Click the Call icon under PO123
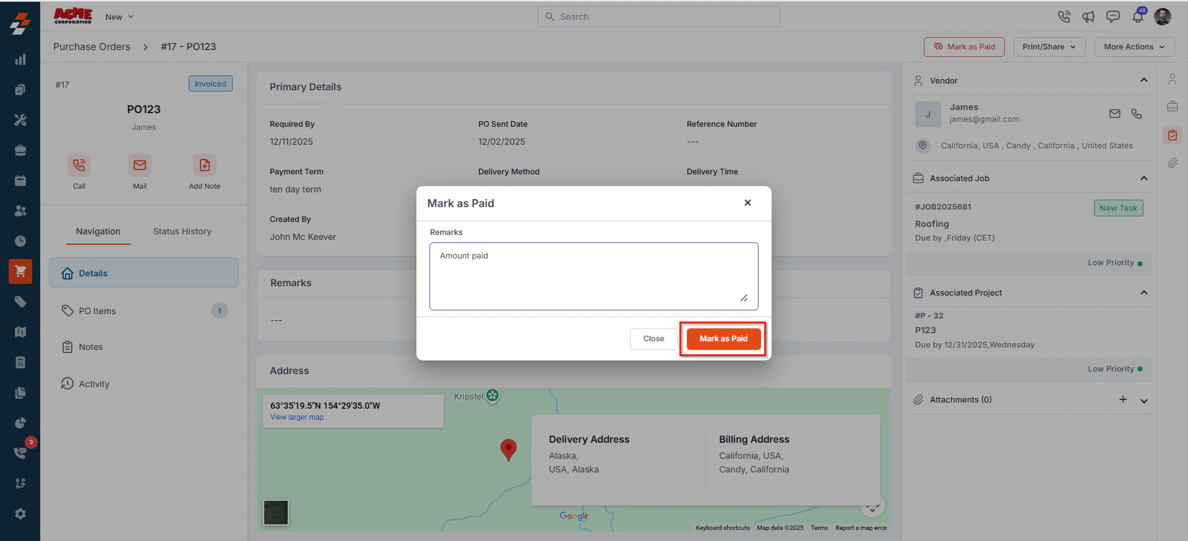Image resolution: width=1188 pixels, height=541 pixels. pos(79,165)
